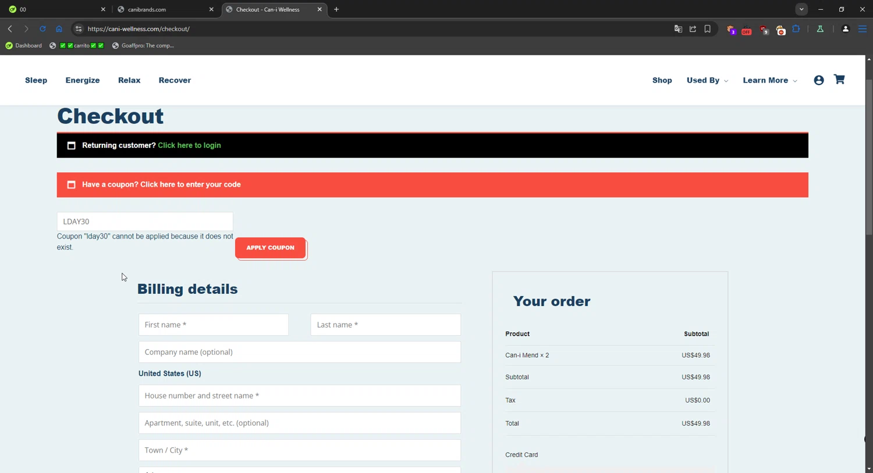Open the Goaffpro bookmark
Image resolution: width=873 pixels, height=473 pixels.
coord(143,45)
